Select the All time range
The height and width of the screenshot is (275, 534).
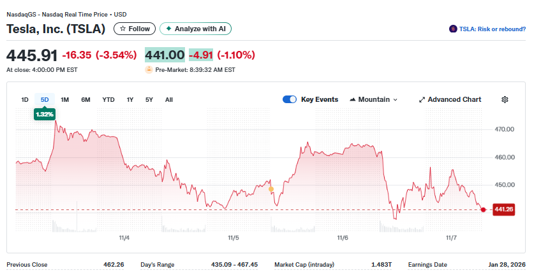pos(169,99)
